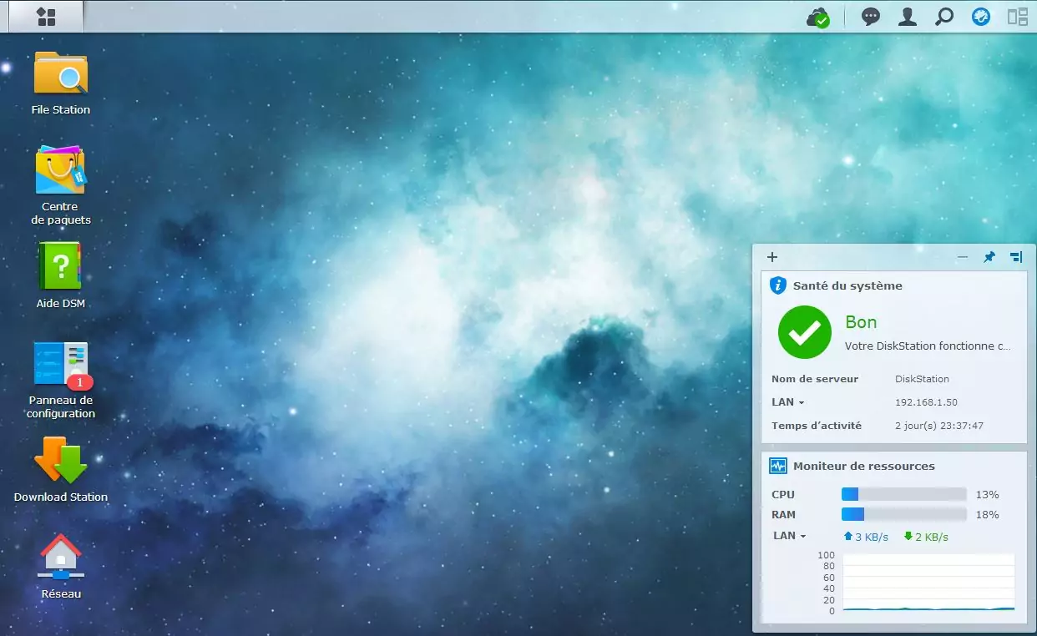
Task: Open the main menu grid button
Action: [x=46, y=17]
